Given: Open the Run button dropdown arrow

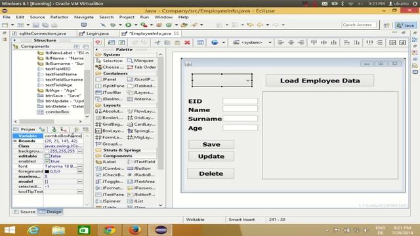Looking at the screenshot, I should [x=136, y=25].
